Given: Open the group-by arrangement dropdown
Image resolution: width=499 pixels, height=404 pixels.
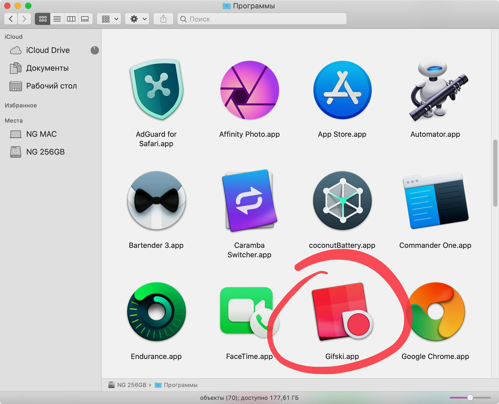Looking at the screenshot, I should (x=109, y=19).
